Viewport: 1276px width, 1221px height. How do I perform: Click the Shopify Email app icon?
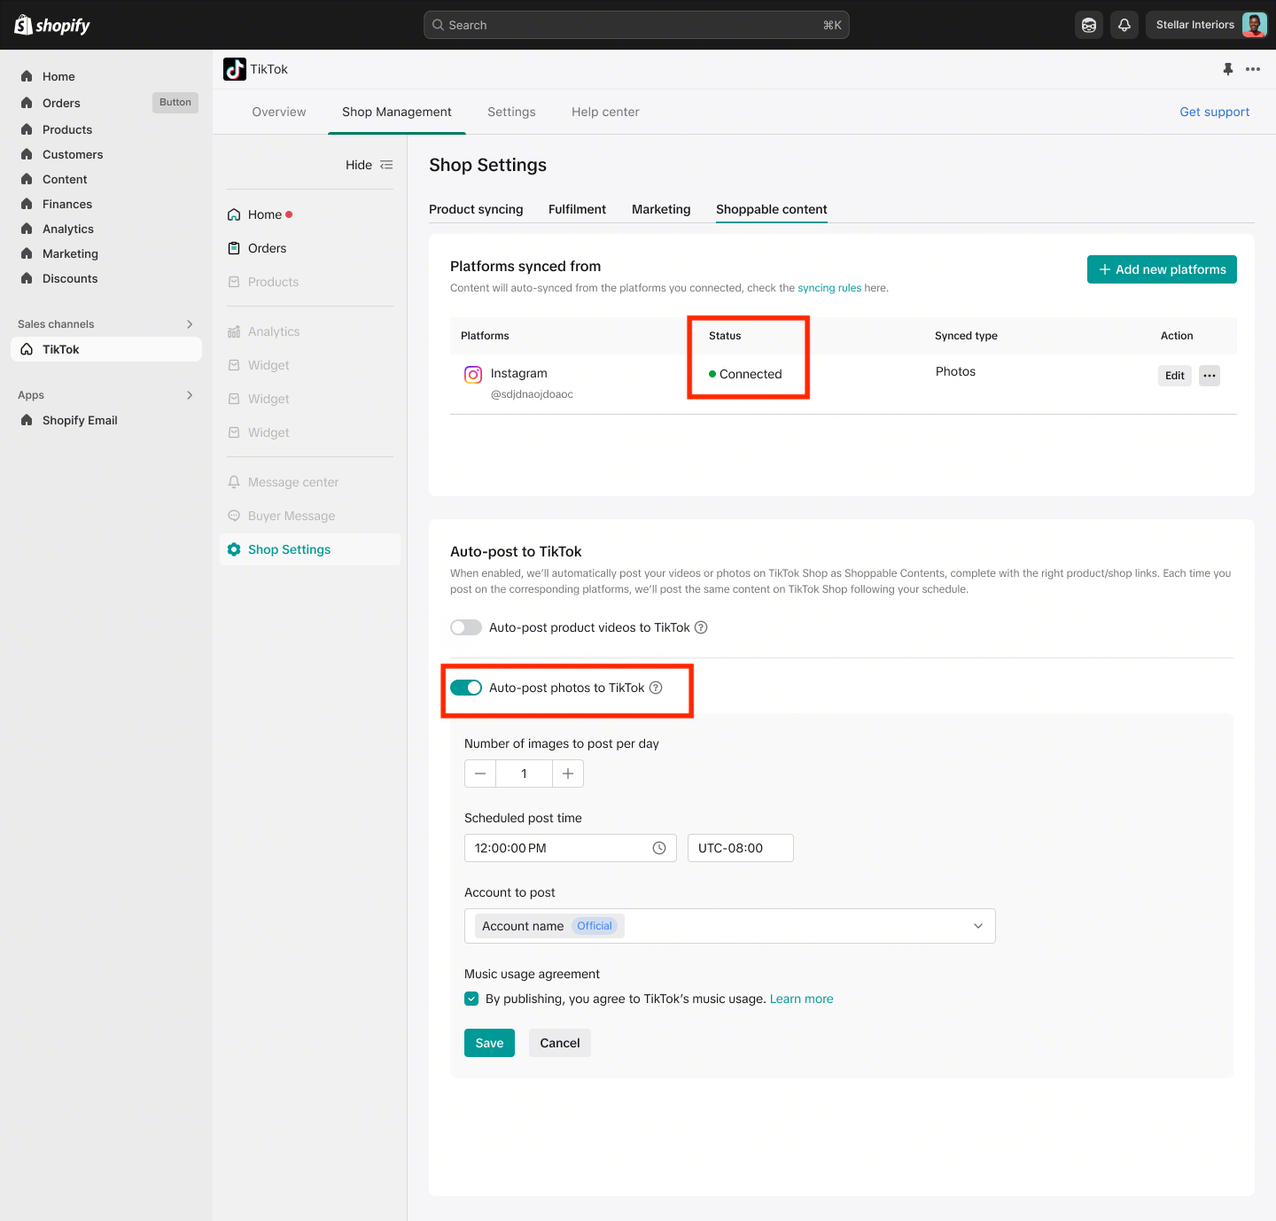(27, 420)
